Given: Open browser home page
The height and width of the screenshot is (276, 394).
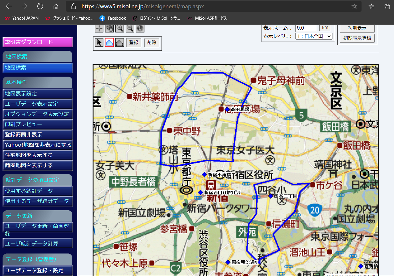Looking at the screenshot, I should (x=56, y=6).
